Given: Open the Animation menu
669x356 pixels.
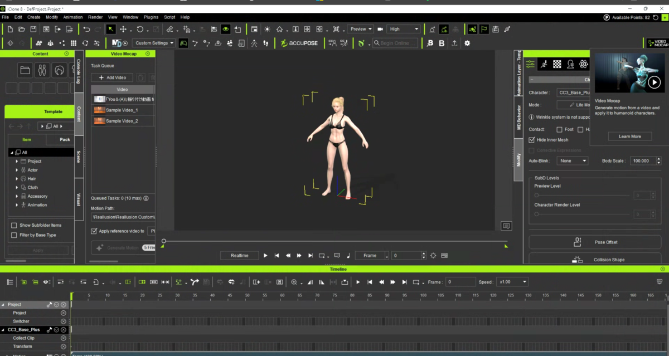Looking at the screenshot, I should (73, 17).
